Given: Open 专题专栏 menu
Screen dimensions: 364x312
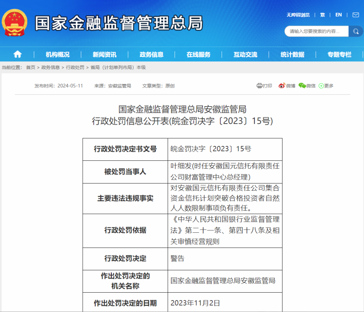Looking at the screenshot, I should 339,55.
